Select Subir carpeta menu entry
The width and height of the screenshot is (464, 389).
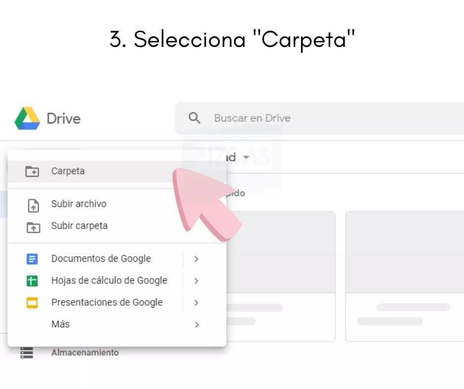tap(79, 226)
